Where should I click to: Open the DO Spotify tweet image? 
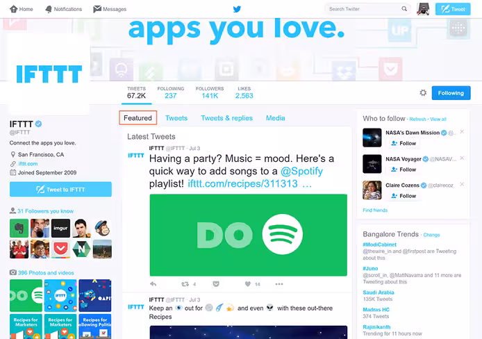click(249, 235)
